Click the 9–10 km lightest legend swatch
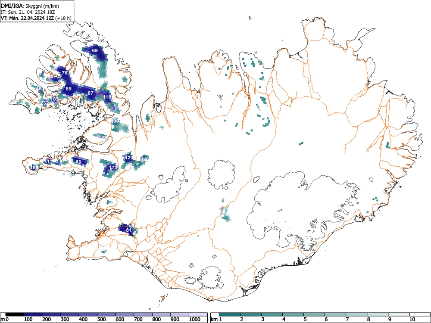431x323 pixels. coord(399,314)
